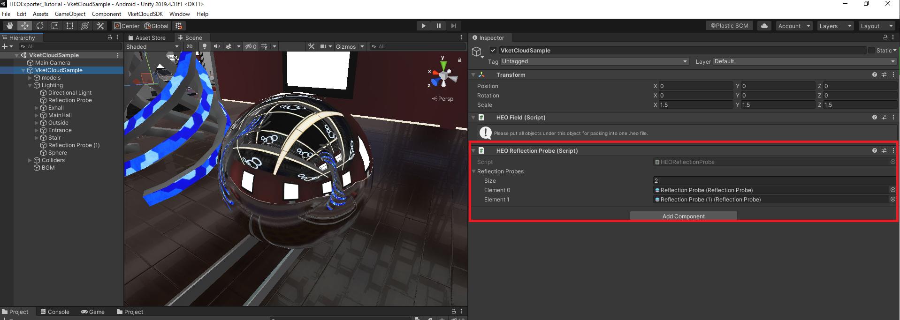Open cloud services icon
Screen dimensions: 900x320
tap(764, 26)
